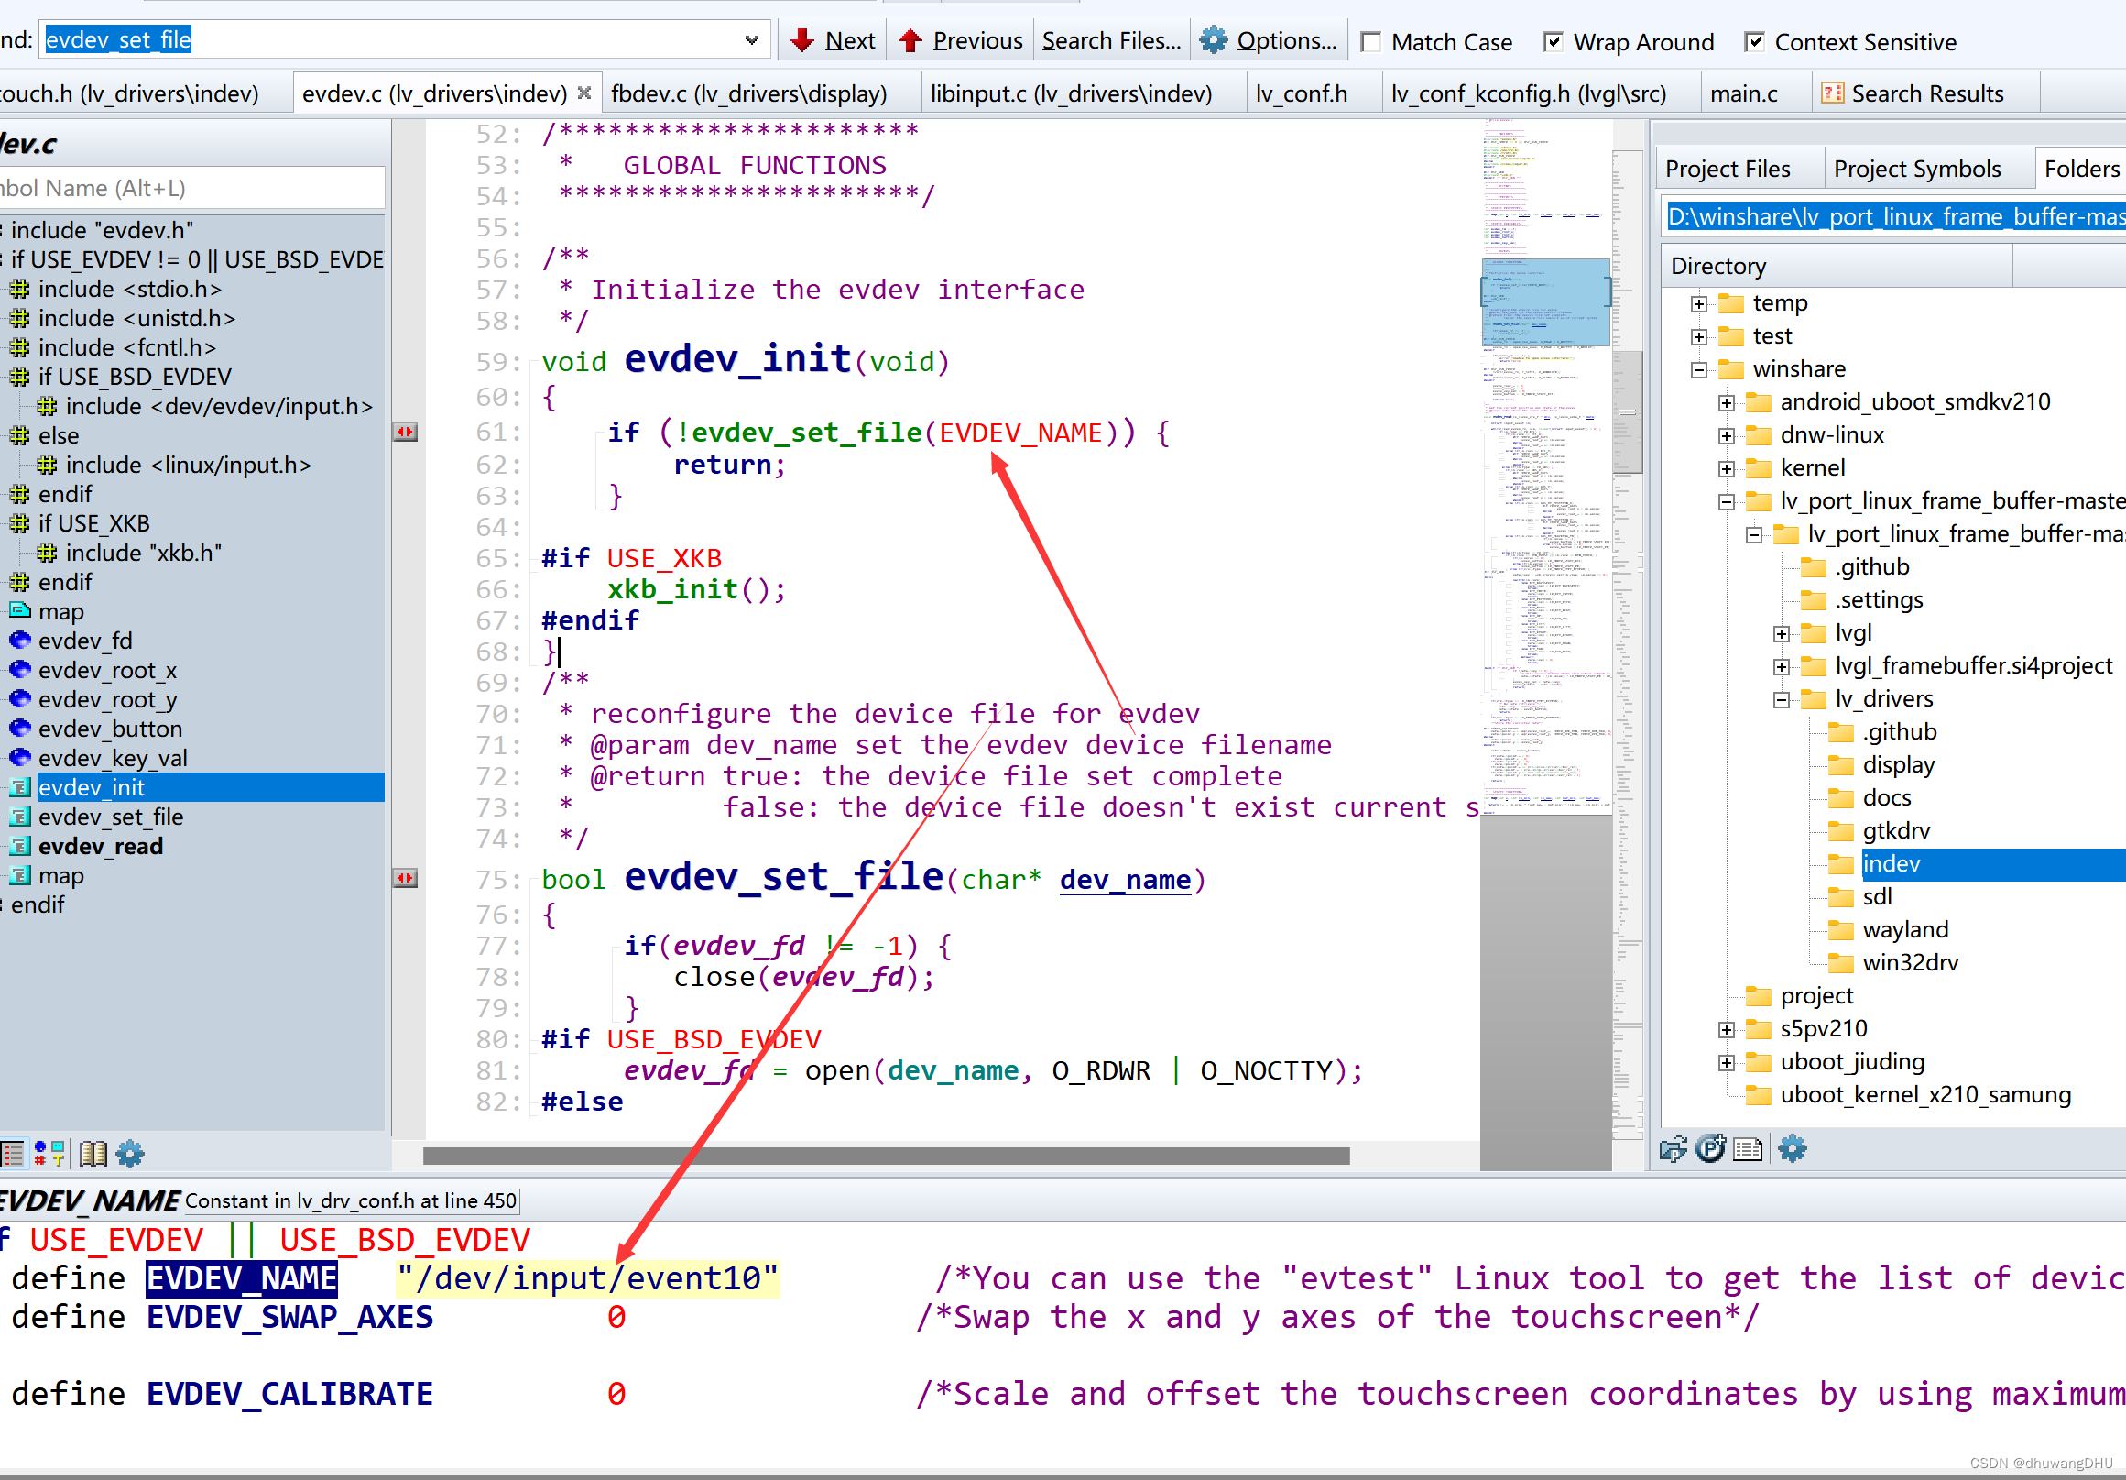
Task: Click the symbol name filter field
Action: (191, 188)
